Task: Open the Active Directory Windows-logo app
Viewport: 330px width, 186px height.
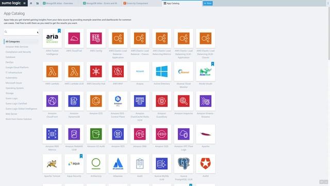Action: (x=161, y=71)
